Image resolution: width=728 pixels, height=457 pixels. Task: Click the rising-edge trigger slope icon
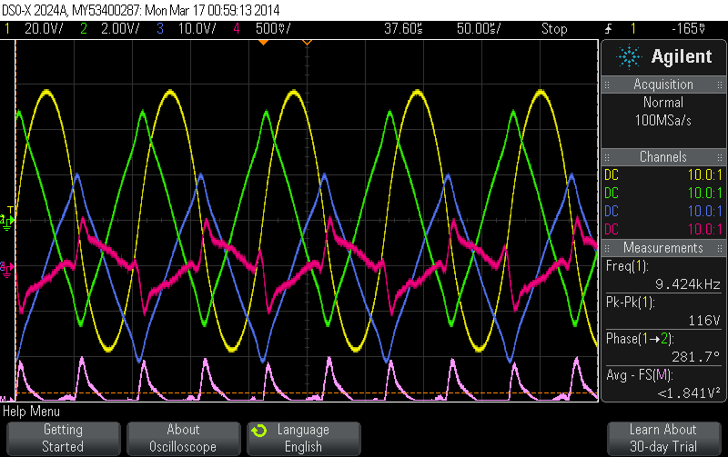608,29
